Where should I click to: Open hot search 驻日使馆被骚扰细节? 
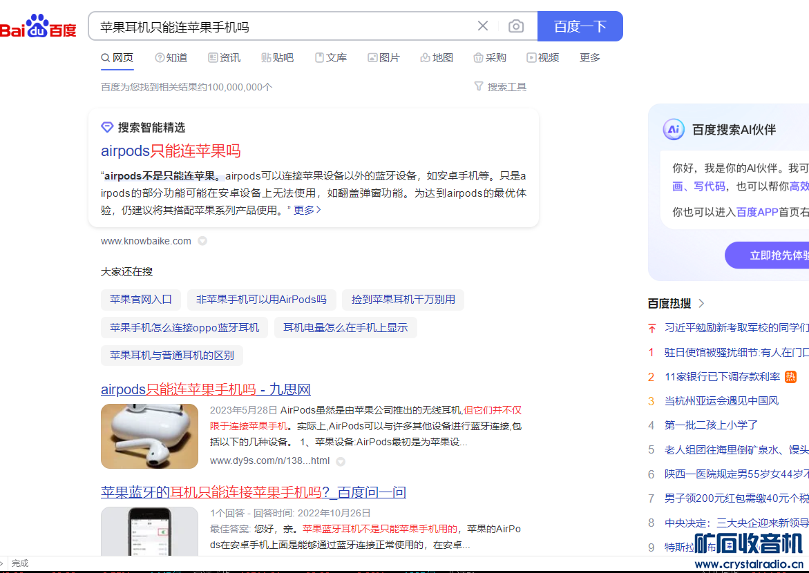click(x=736, y=352)
